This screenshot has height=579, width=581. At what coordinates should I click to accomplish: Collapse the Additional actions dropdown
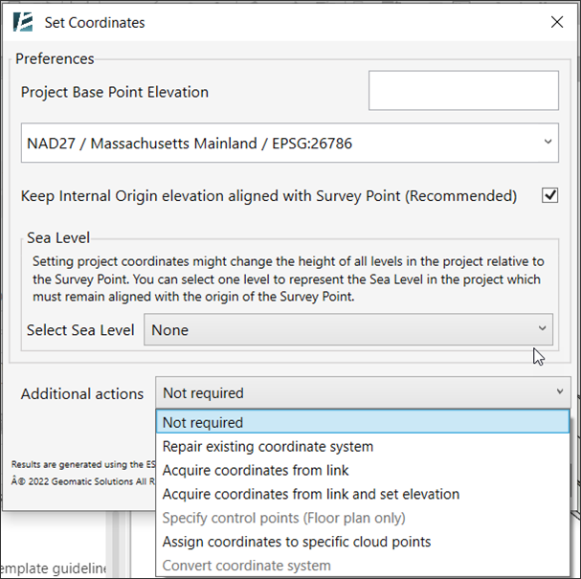coord(363,392)
